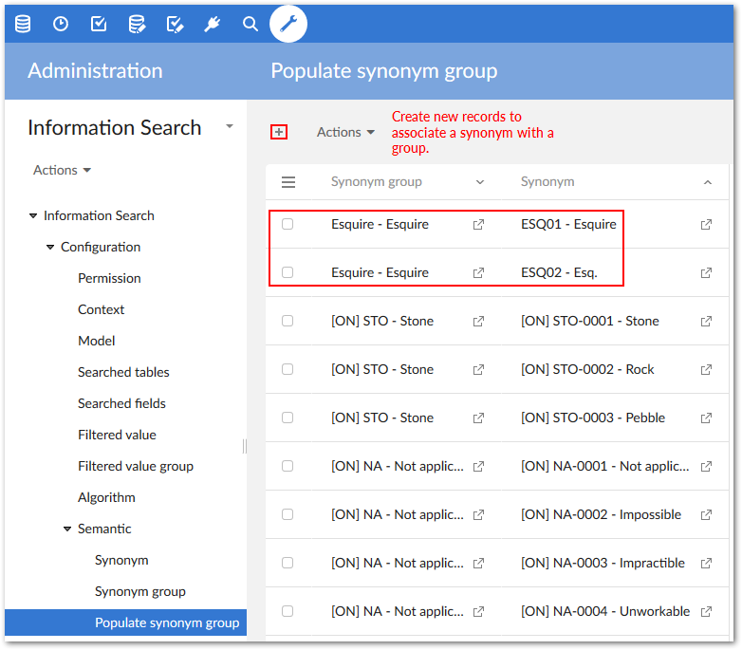Click the Synonym column header
This screenshot has width=742, height=650.
[547, 182]
